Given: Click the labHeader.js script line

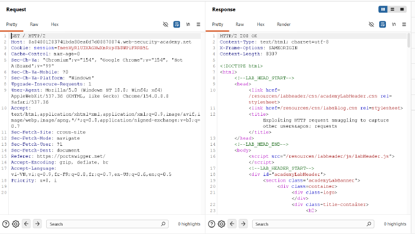Looking at the screenshot, I should [x=322, y=156].
